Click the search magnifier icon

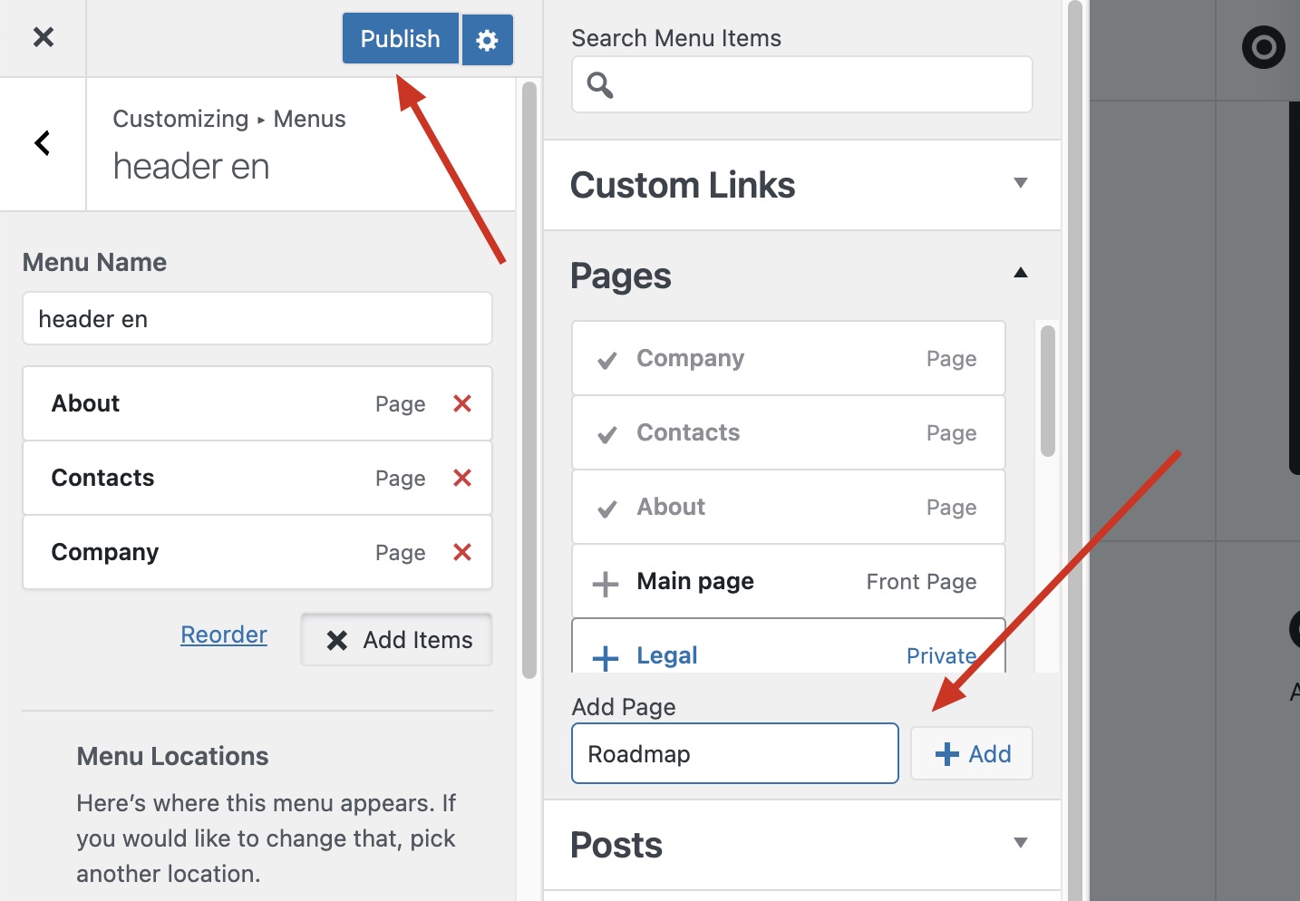600,85
